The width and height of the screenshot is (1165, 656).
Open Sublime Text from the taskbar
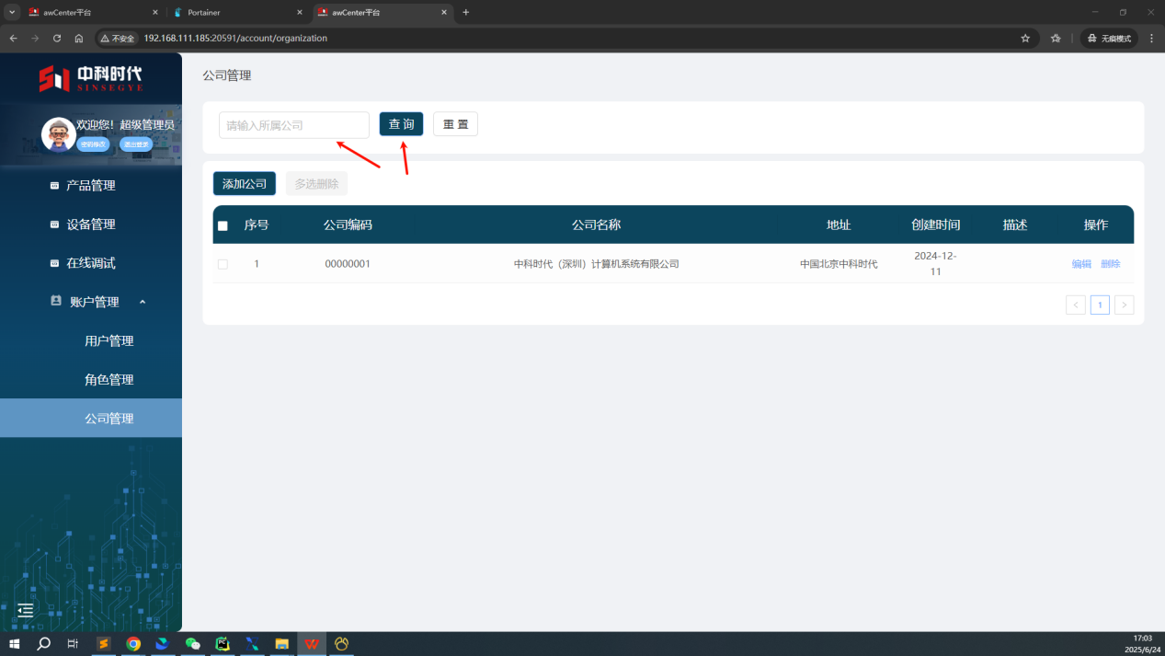(104, 644)
